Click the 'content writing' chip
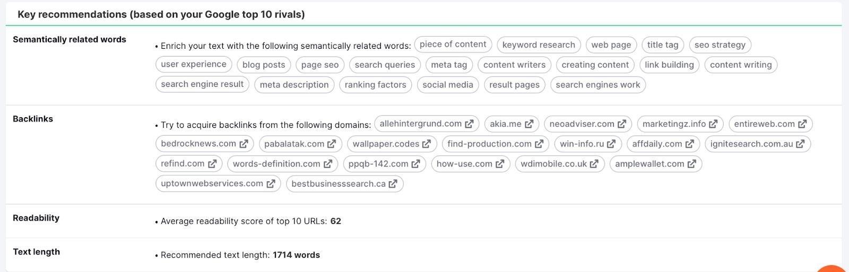This screenshot has width=849, height=272. 741,64
